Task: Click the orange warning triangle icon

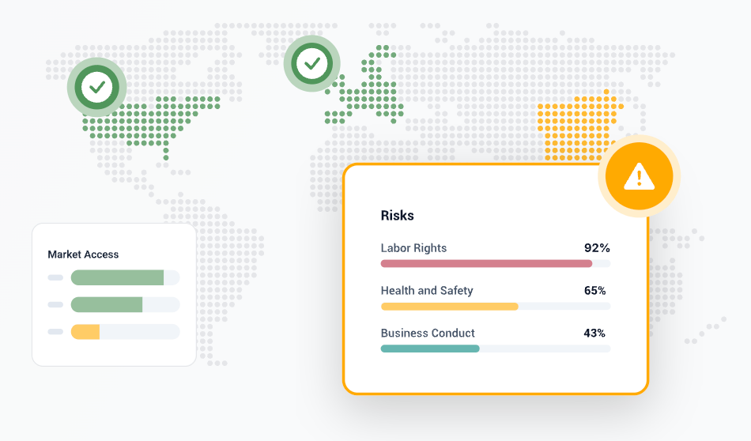Action: (x=639, y=176)
